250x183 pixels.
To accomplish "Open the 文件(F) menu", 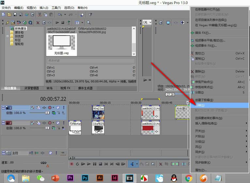I will point(6,8).
